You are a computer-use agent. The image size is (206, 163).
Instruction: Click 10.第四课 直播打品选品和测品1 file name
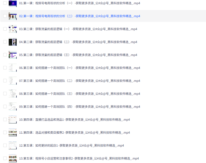74,119
